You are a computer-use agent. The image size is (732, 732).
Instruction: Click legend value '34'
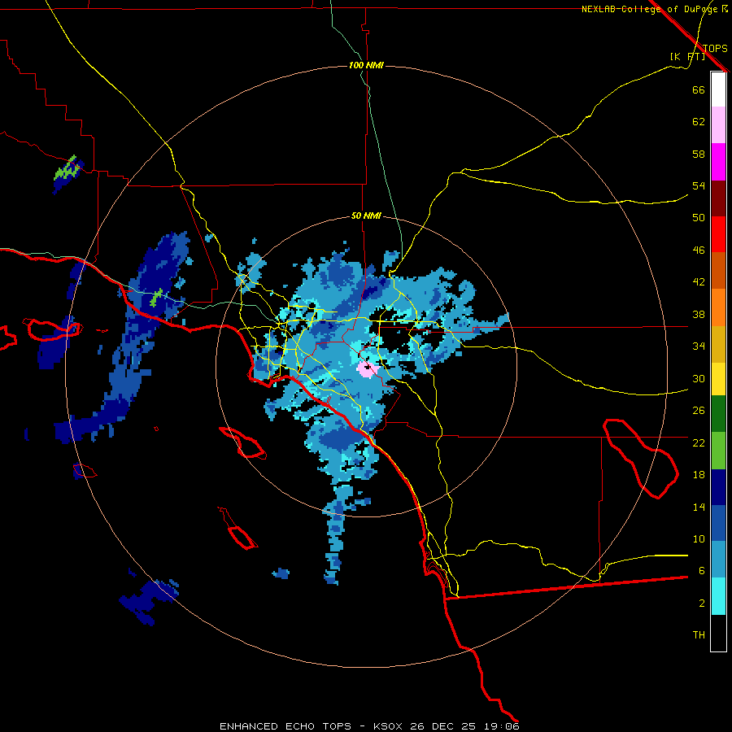[699, 346]
